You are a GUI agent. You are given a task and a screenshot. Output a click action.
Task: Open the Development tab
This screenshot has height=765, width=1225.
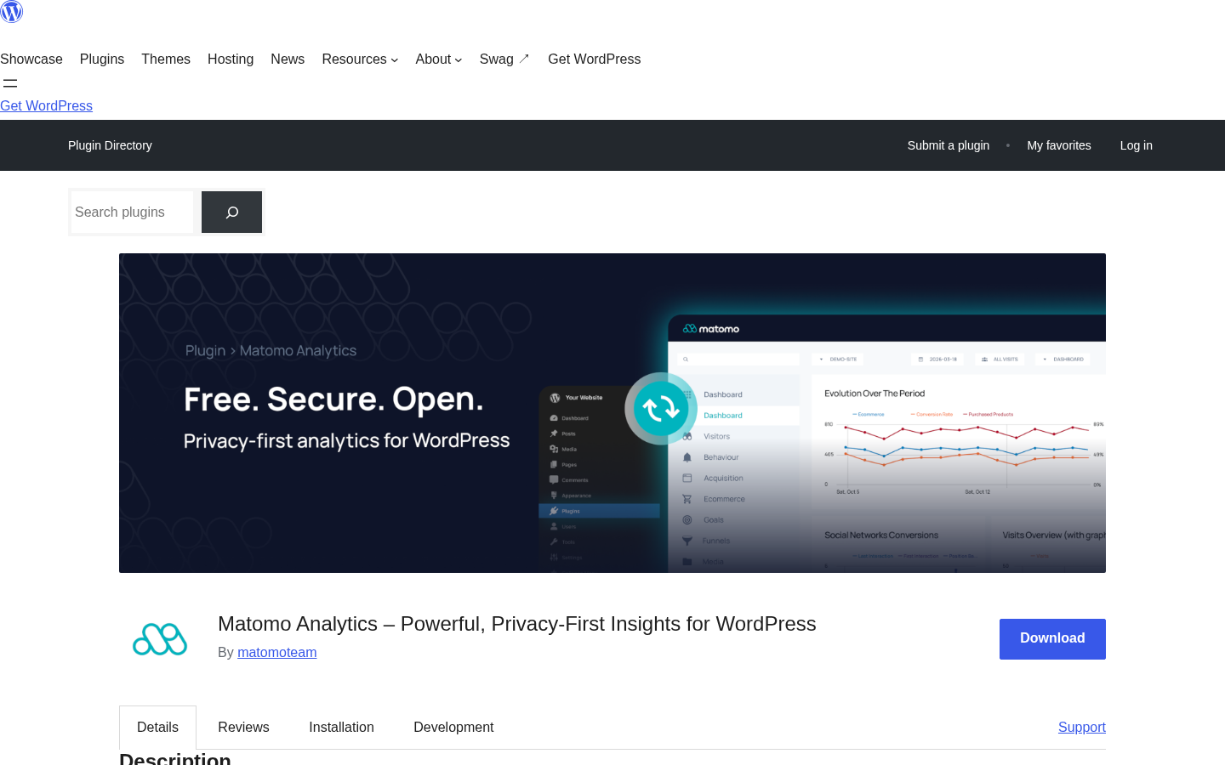tap(453, 727)
